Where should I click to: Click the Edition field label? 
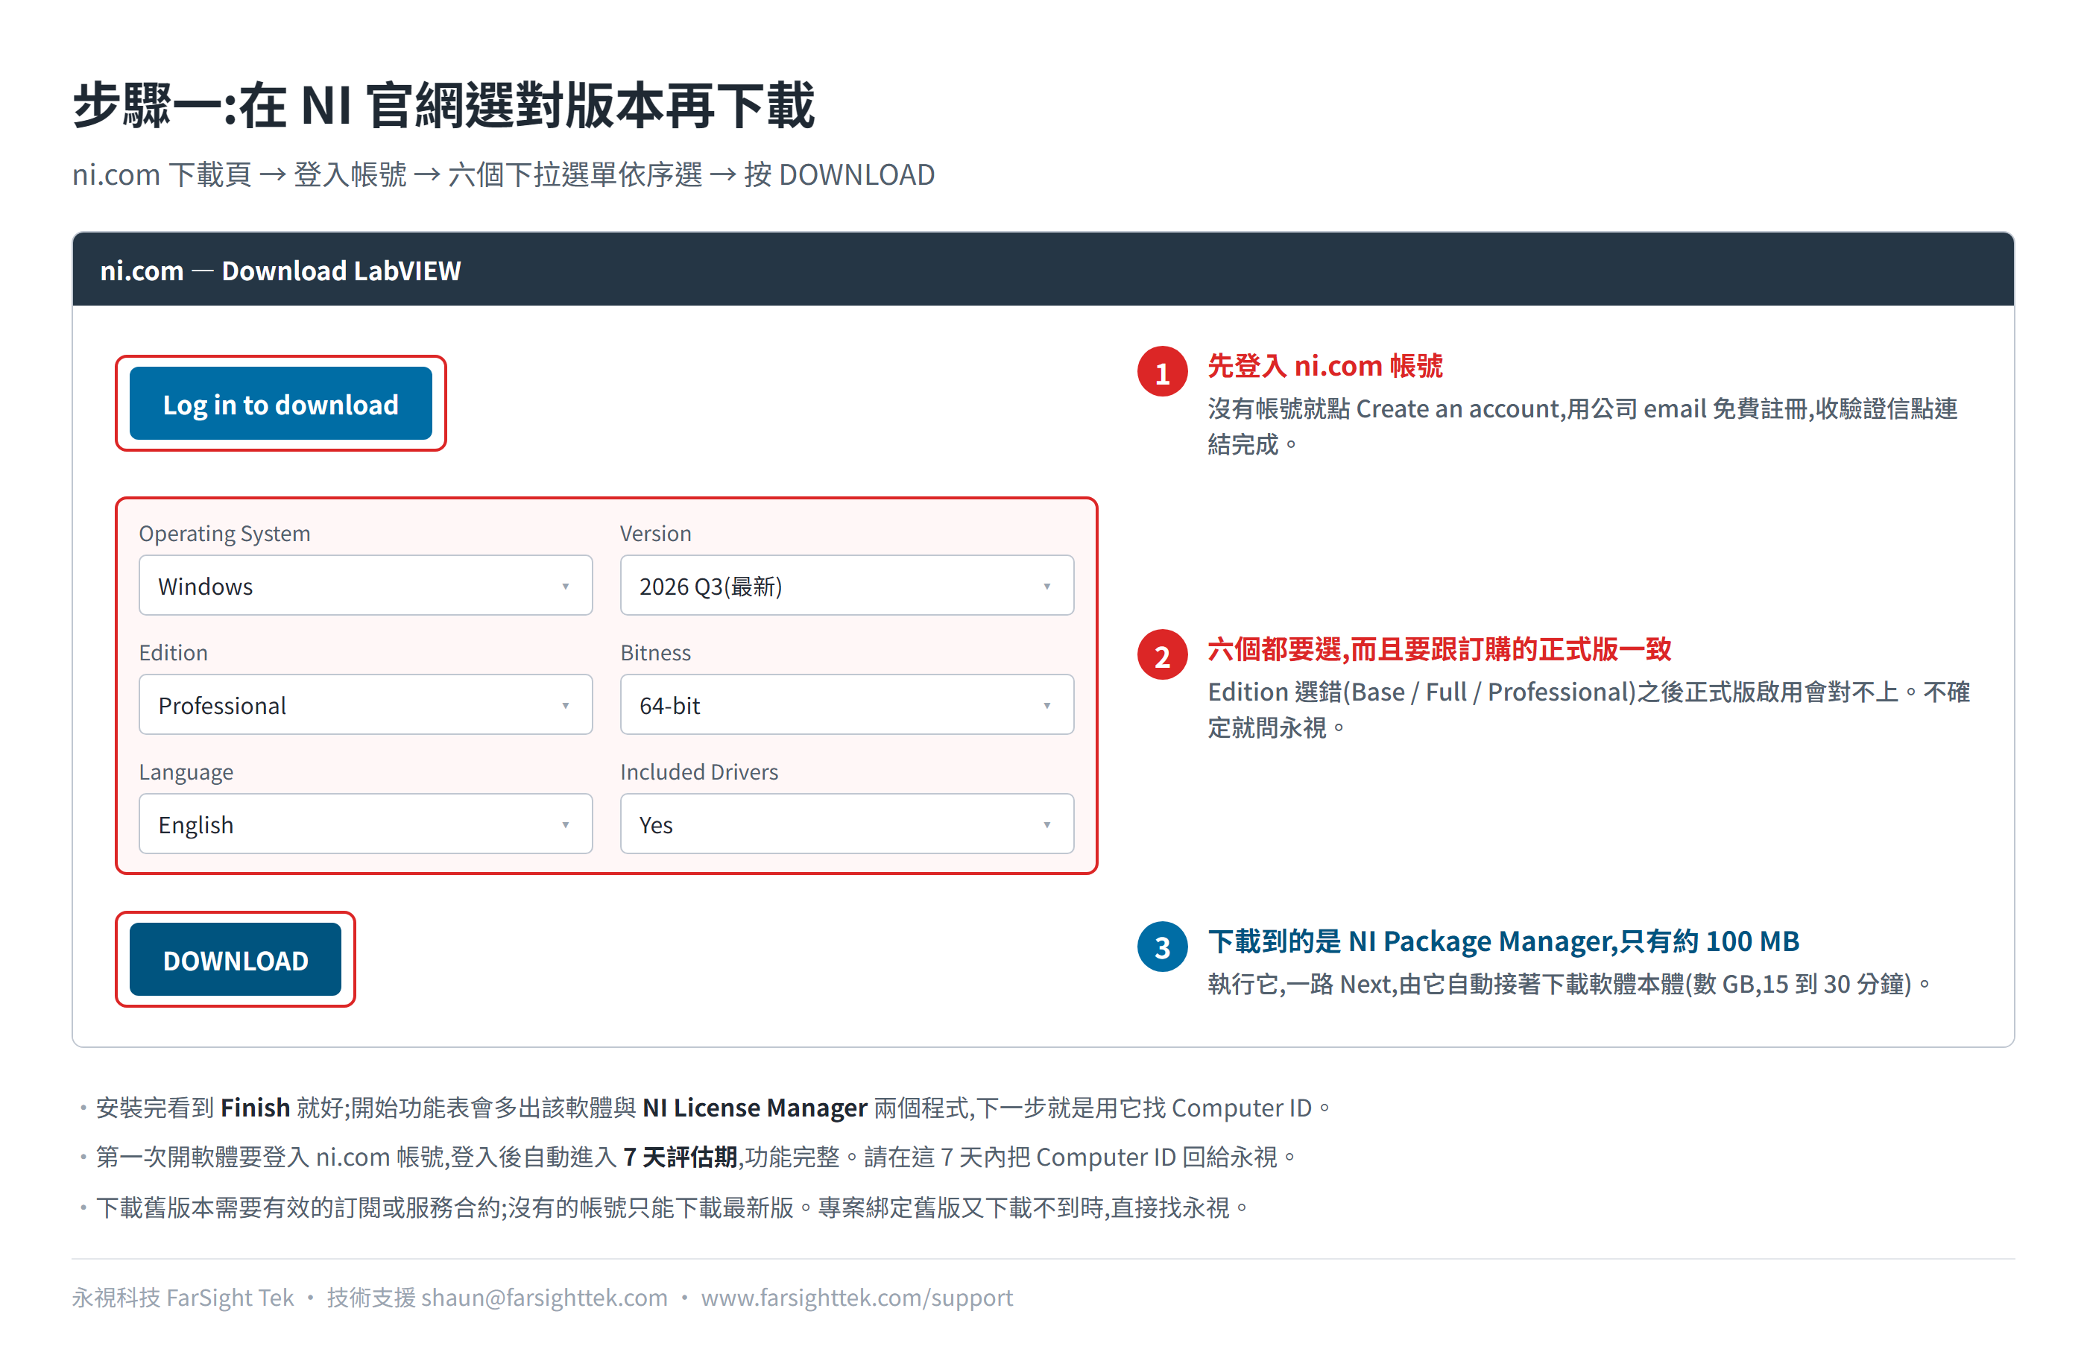click(x=174, y=652)
